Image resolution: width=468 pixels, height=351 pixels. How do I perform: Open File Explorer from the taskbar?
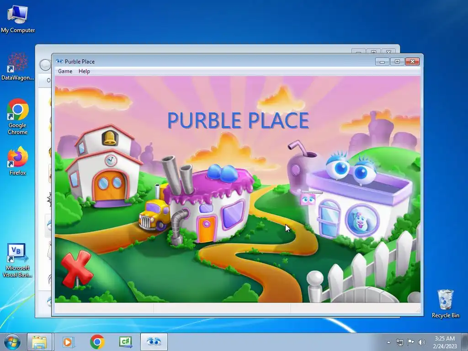click(40, 342)
